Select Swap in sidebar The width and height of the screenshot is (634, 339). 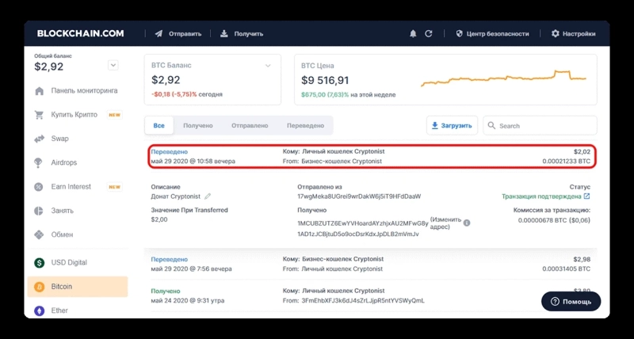(x=60, y=139)
